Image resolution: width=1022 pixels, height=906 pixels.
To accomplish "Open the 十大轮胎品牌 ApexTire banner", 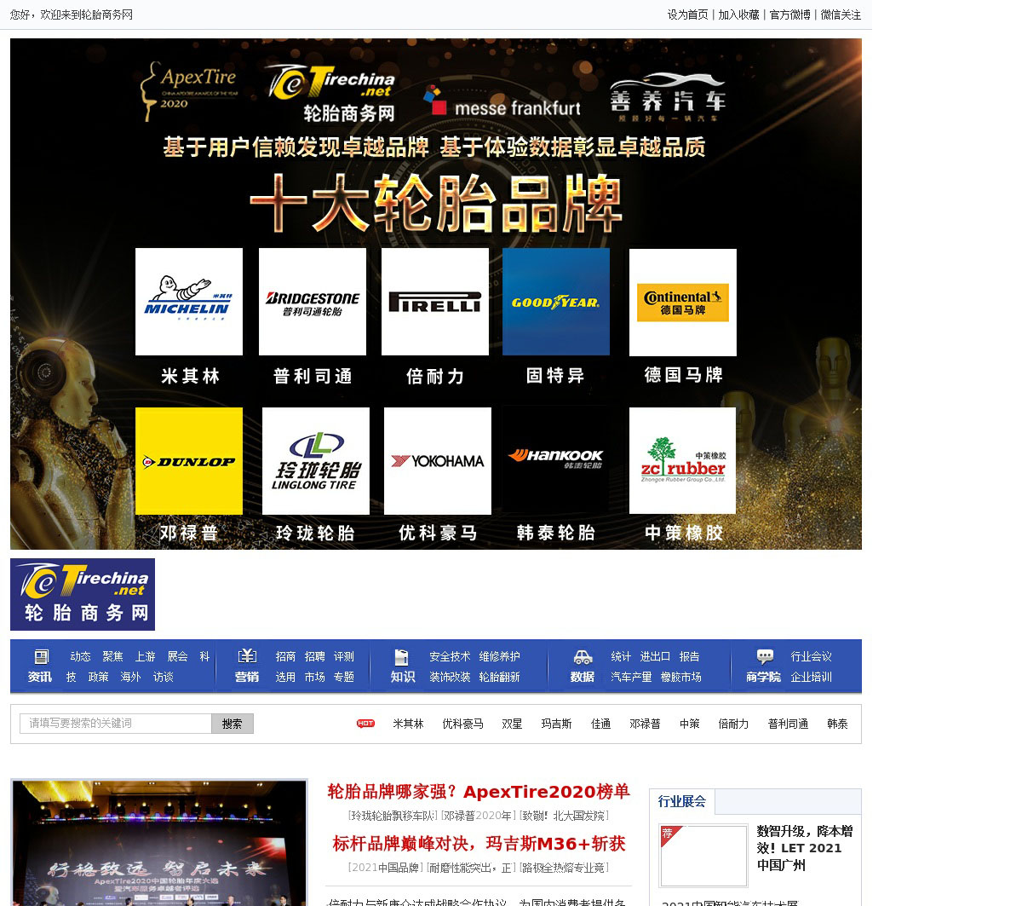I will [436, 294].
